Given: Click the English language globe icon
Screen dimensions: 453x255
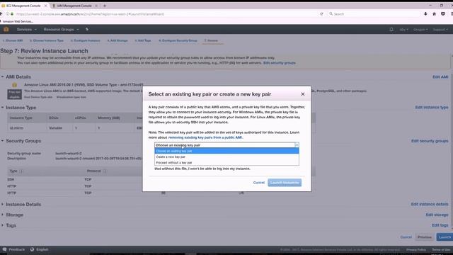Looking at the screenshot, I should (32, 249).
